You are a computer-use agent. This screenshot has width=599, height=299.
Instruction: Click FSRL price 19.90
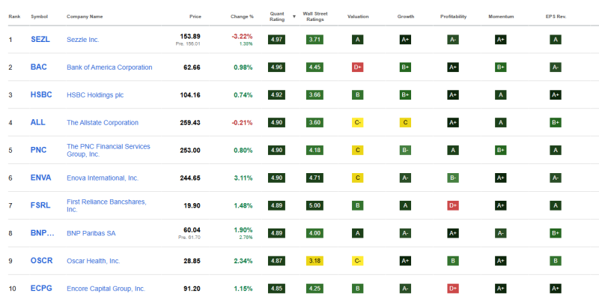click(x=192, y=206)
